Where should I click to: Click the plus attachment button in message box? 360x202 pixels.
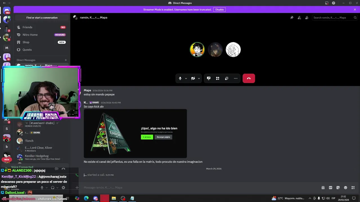click(x=77, y=187)
